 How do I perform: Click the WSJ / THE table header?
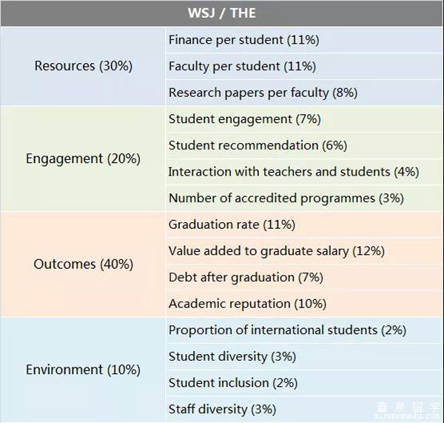pos(222,13)
